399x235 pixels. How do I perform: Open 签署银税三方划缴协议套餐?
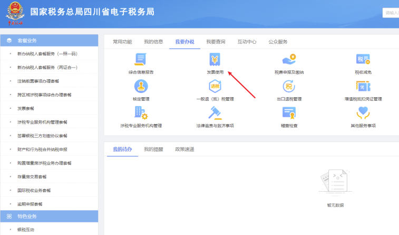(42, 136)
